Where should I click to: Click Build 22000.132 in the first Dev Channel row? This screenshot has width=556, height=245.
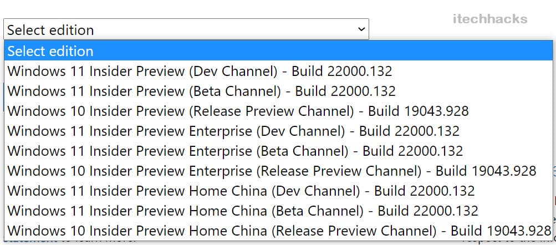coord(341,71)
